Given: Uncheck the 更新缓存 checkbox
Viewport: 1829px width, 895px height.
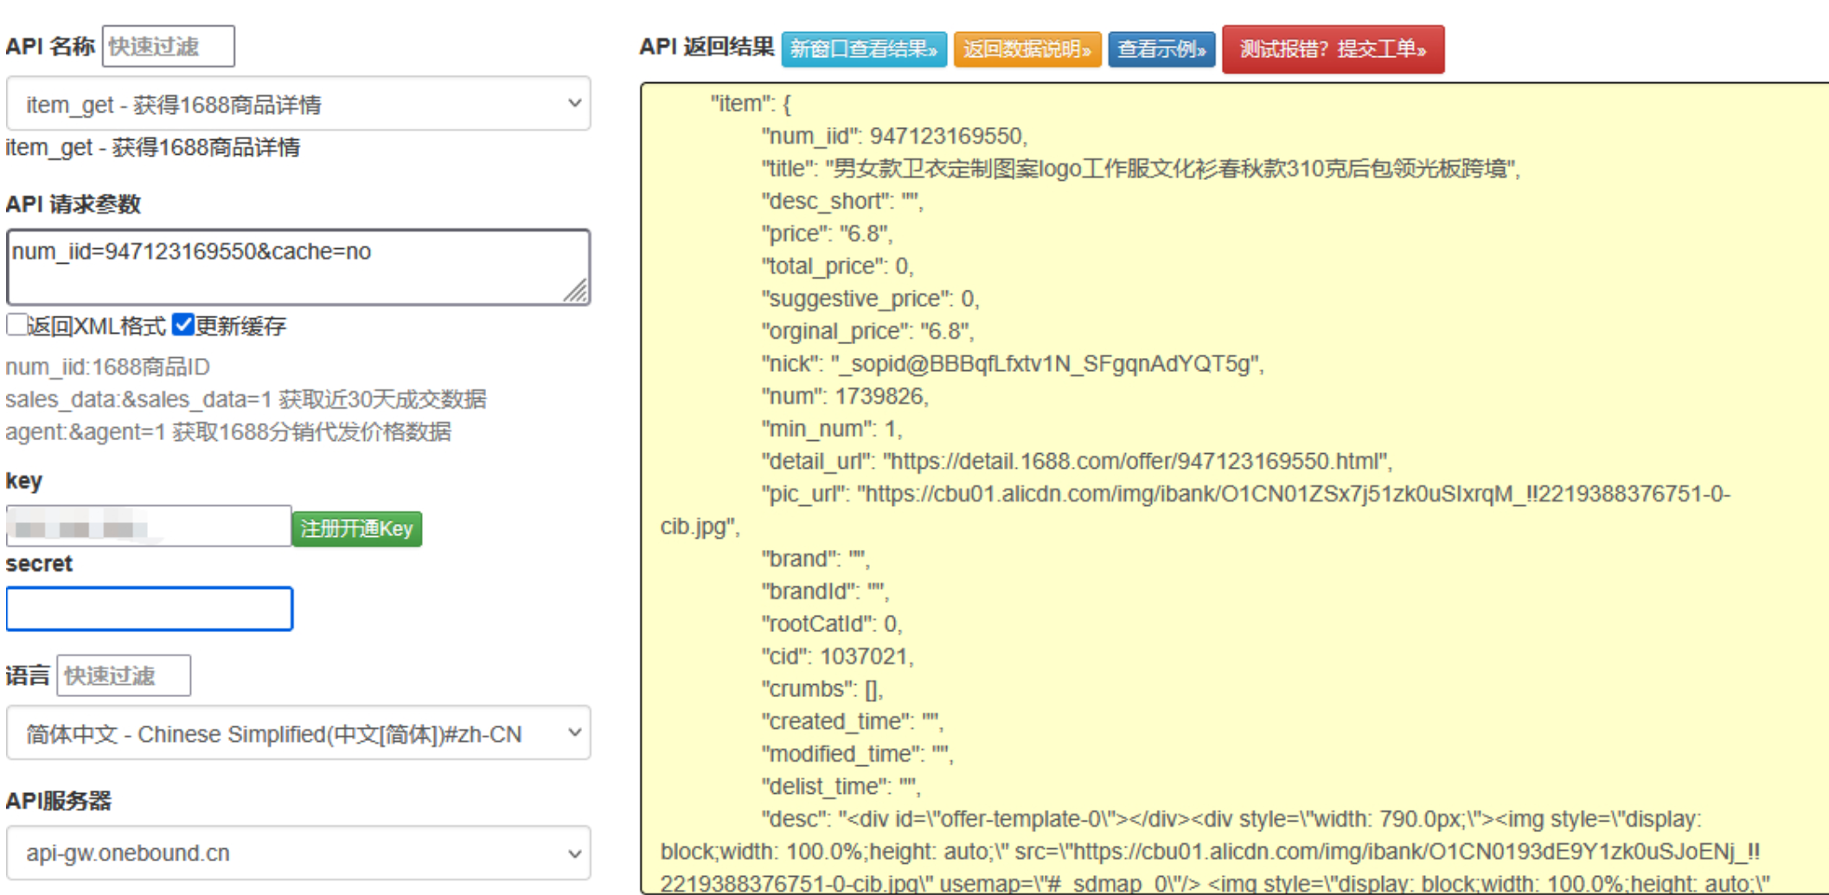Looking at the screenshot, I should pos(182,324).
